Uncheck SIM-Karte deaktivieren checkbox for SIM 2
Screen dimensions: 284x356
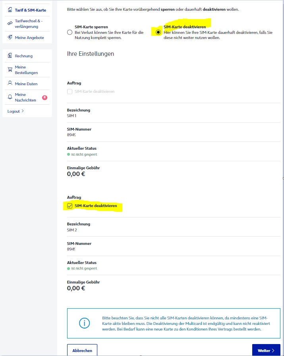[x=70, y=206]
